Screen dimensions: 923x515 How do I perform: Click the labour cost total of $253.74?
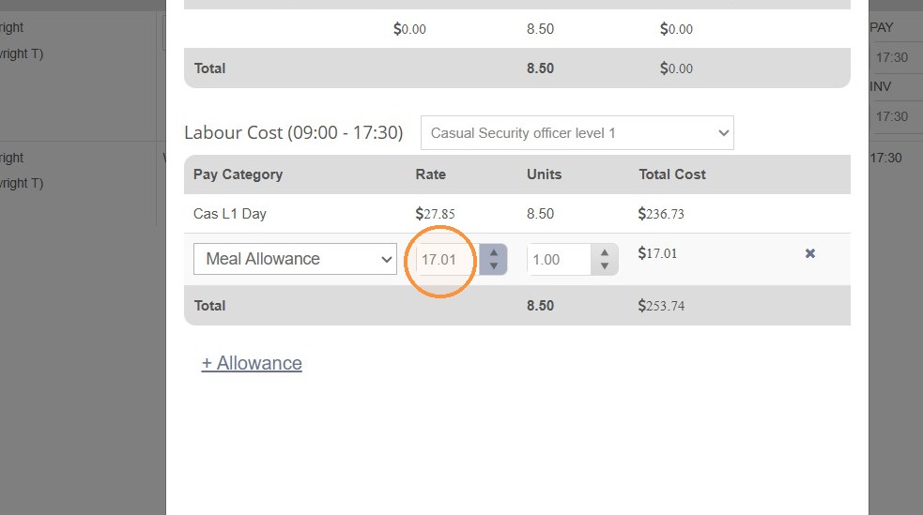click(x=661, y=306)
